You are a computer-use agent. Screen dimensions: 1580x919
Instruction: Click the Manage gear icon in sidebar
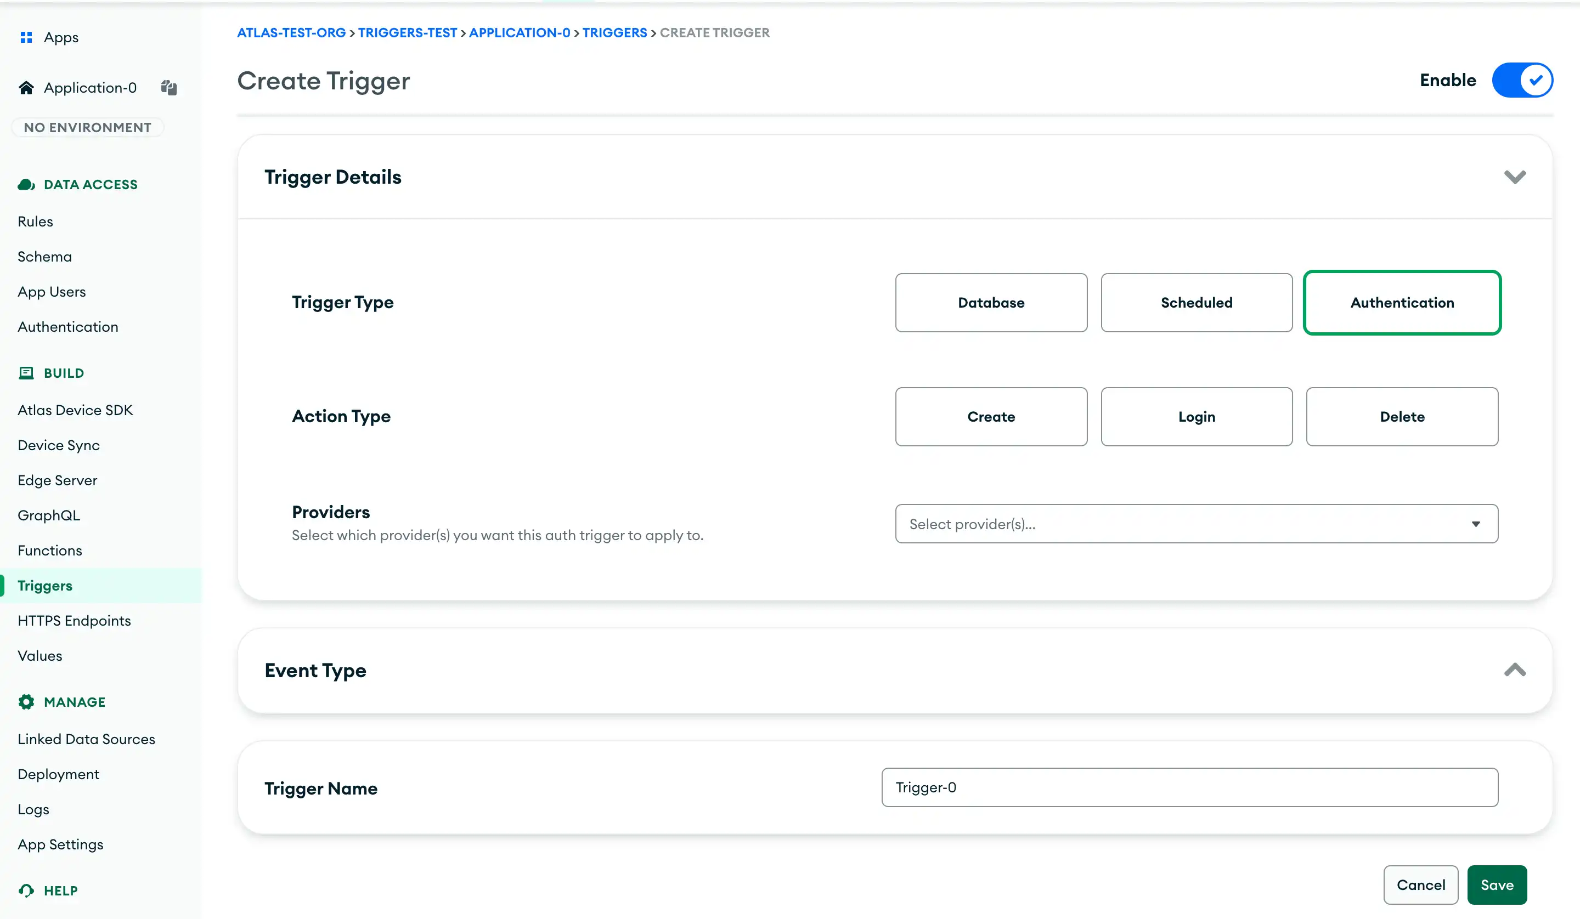click(26, 702)
